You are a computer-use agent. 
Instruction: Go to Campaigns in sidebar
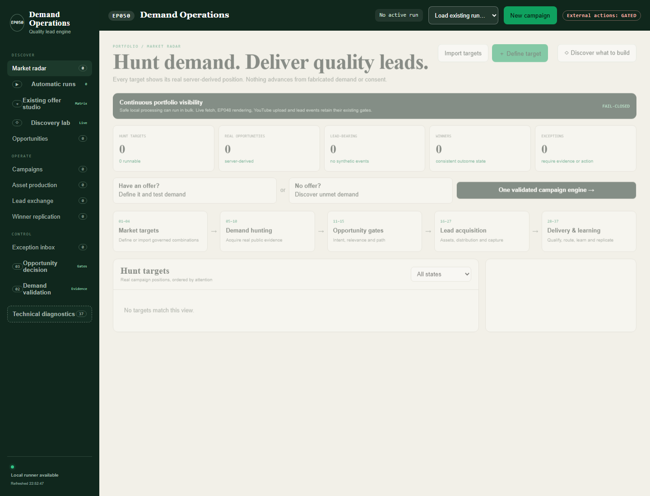(50, 170)
